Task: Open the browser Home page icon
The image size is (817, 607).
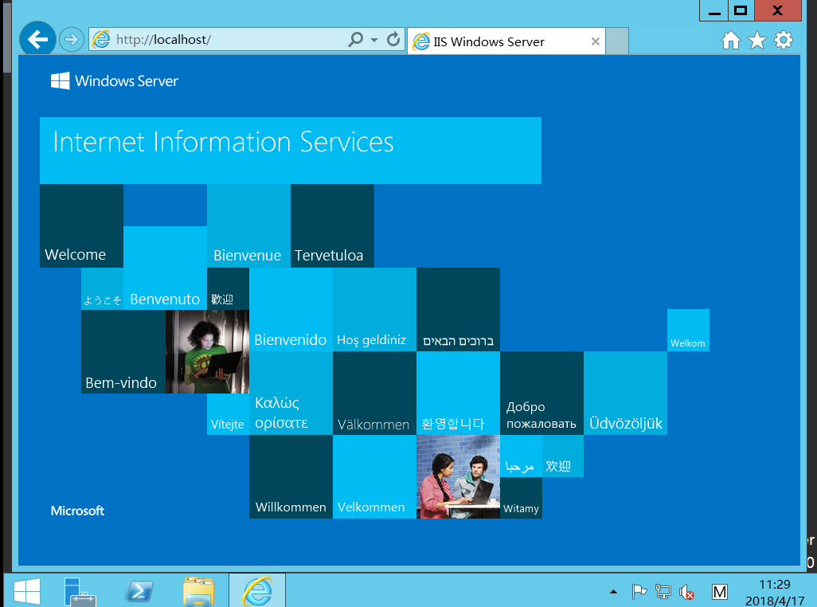Action: coord(730,40)
